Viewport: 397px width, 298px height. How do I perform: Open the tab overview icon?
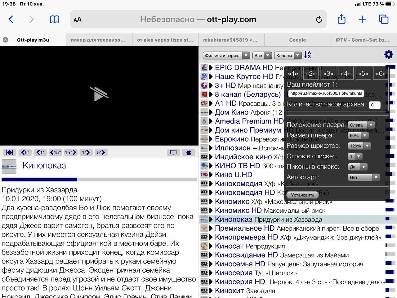384,19
